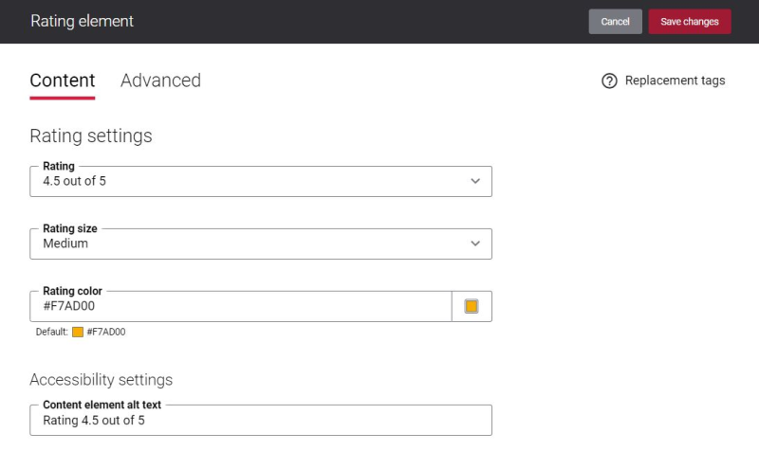Image resolution: width=759 pixels, height=469 pixels.
Task: Open the Rating color picker swatch
Action: click(x=472, y=306)
